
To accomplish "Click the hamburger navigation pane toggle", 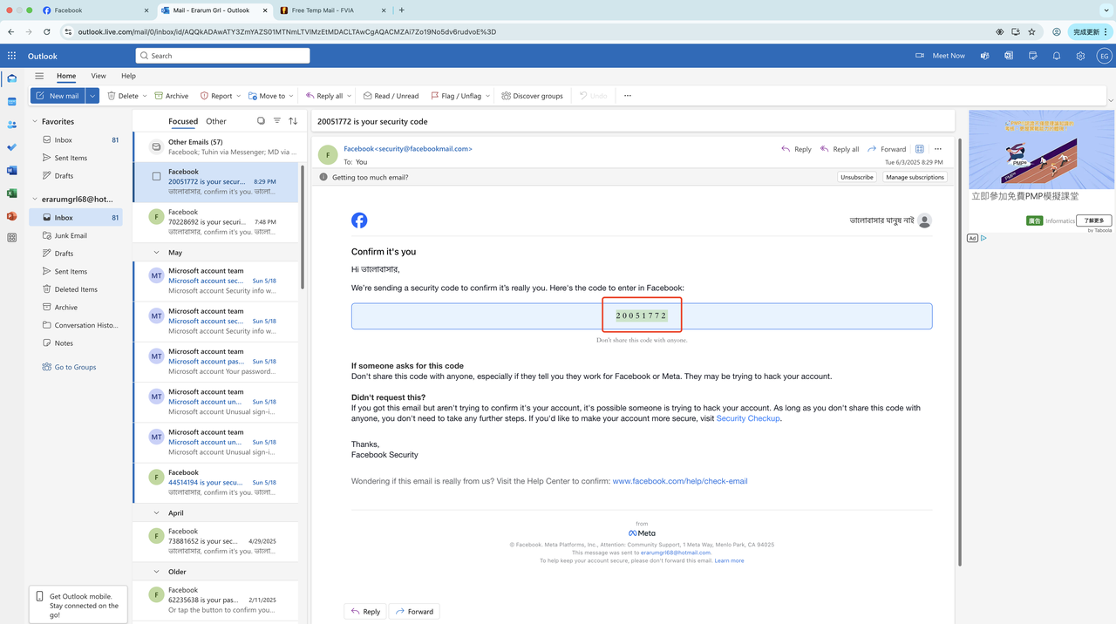I will coord(37,76).
